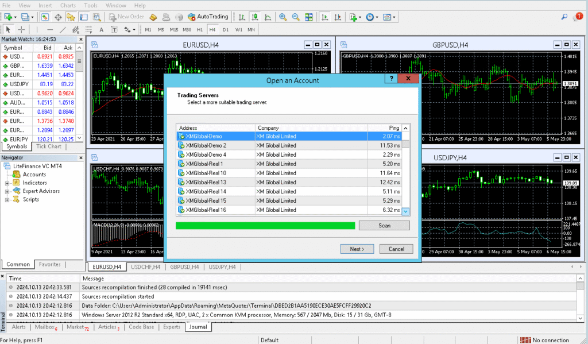Open the Profiles toolbar icon
This screenshot has height=344, width=588.
tap(25, 17)
